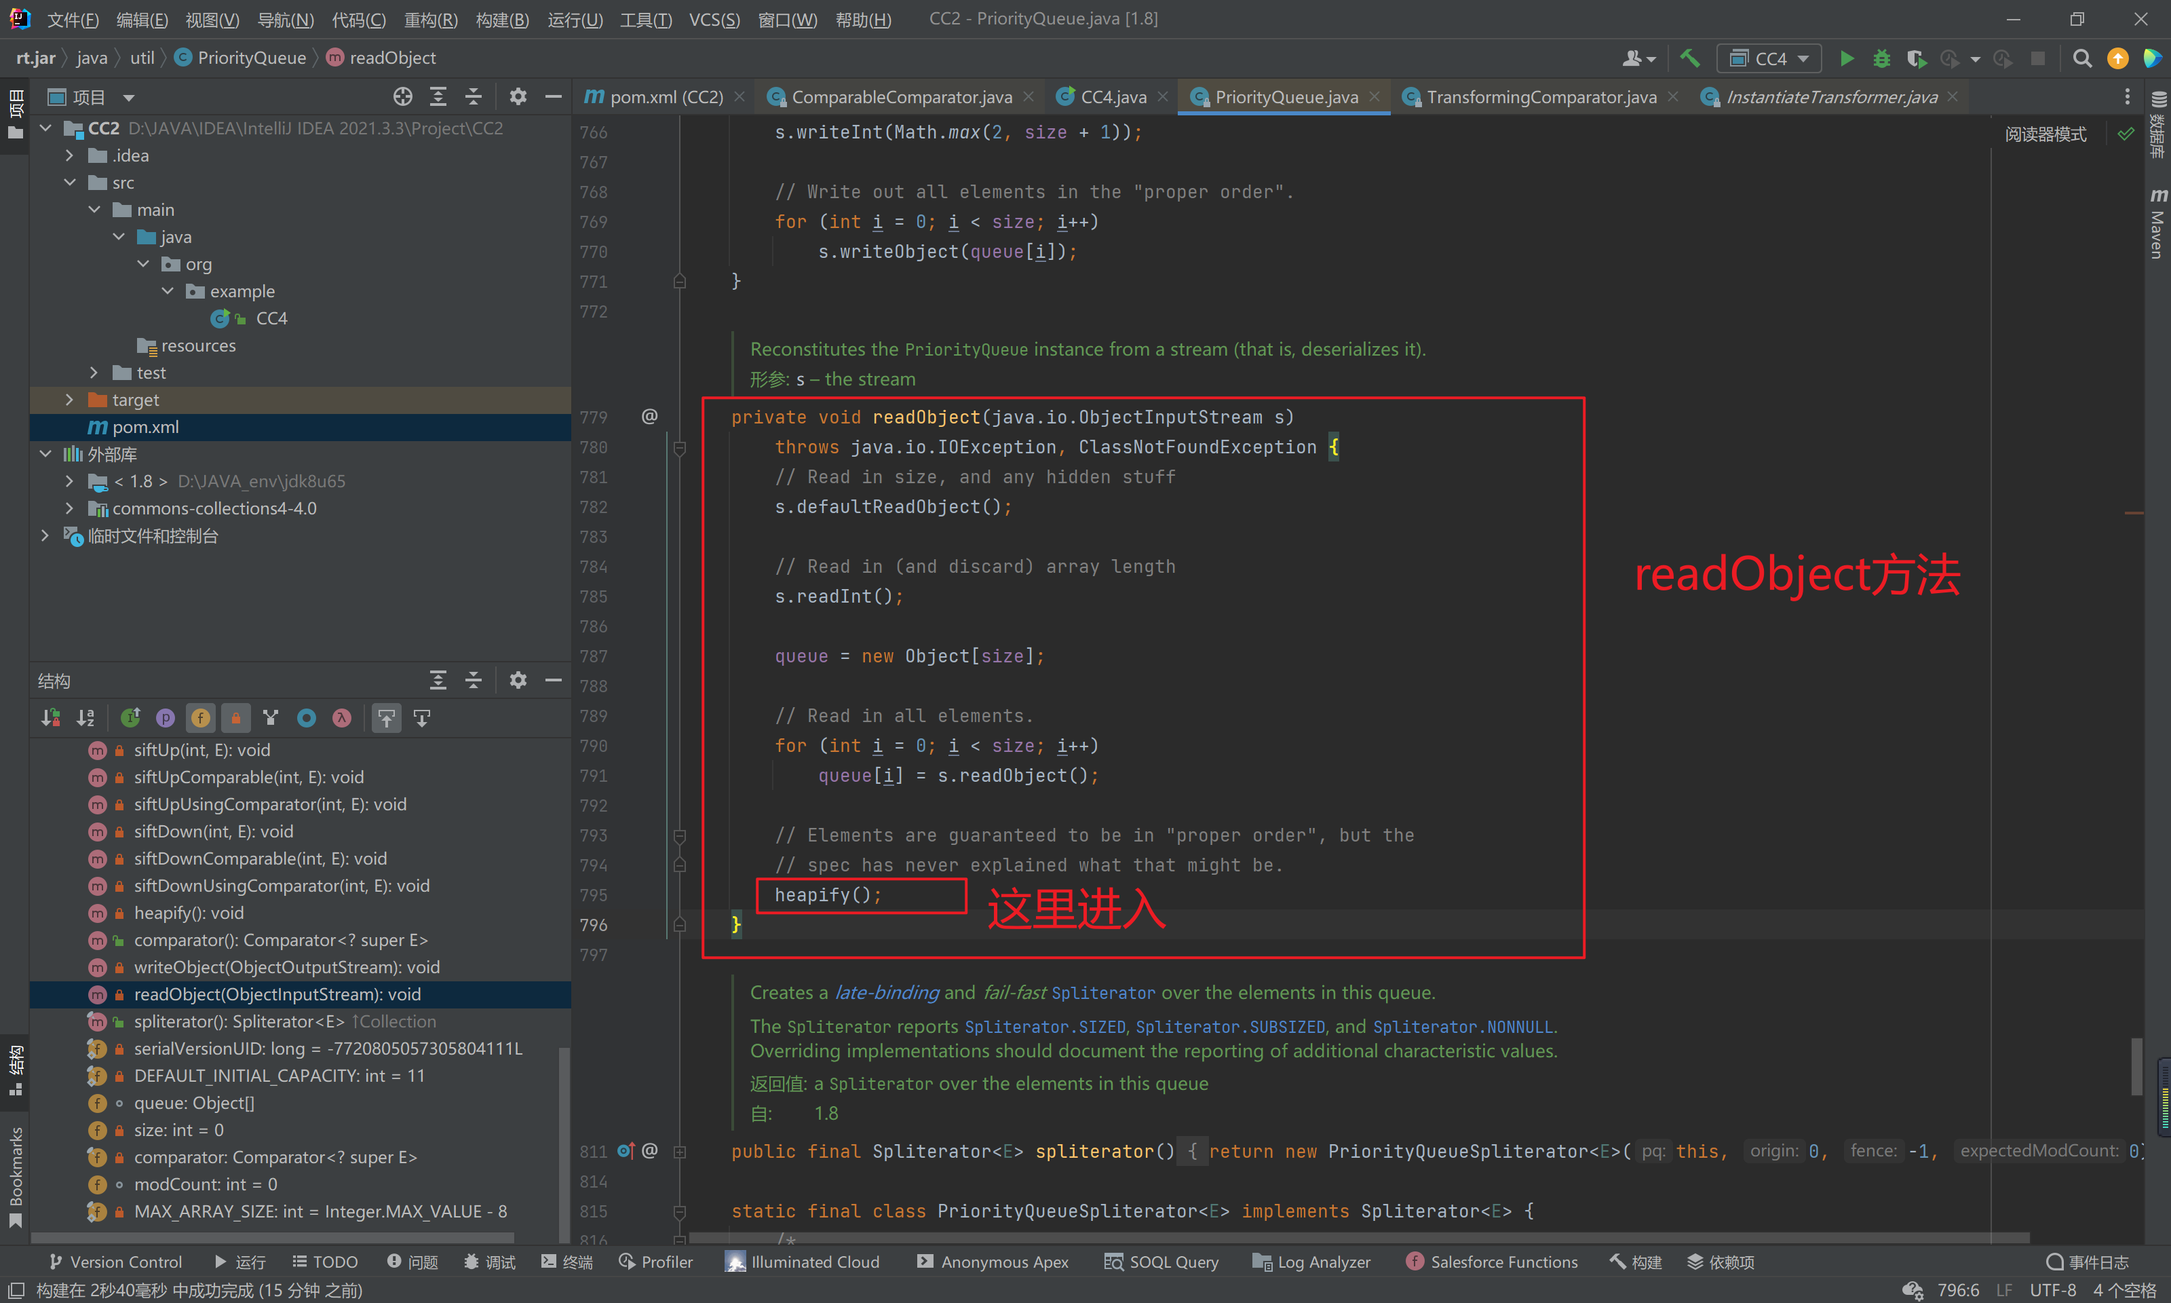Open the Profiler tool window button
Image resolution: width=2171 pixels, height=1303 pixels.
[655, 1262]
